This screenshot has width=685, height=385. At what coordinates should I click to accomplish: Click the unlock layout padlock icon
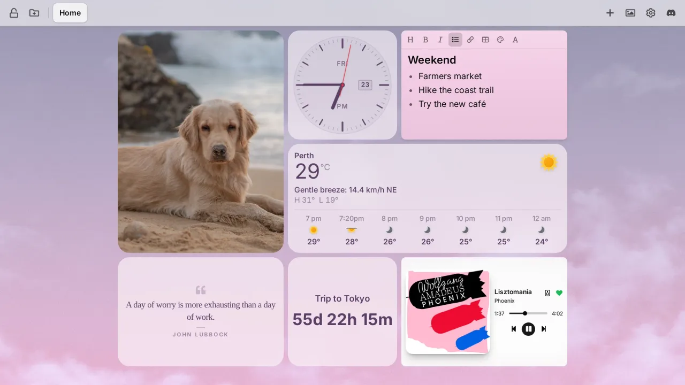coord(14,13)
